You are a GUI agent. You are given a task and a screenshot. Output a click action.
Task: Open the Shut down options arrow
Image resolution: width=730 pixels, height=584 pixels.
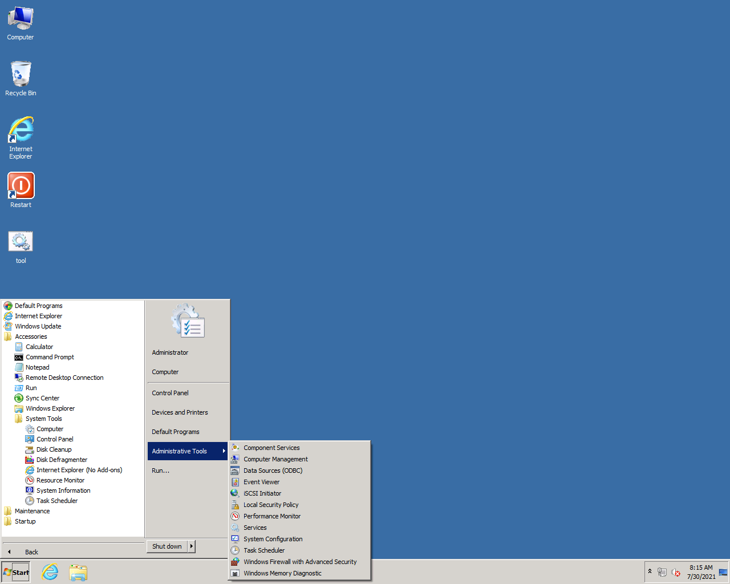(192, 546)
